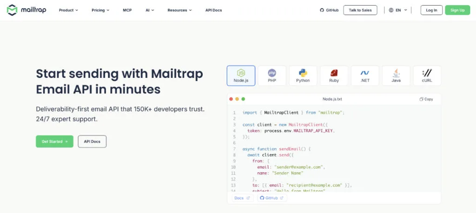
Task: Click the GitHub icon in header
Action: [x=322, y=10]
